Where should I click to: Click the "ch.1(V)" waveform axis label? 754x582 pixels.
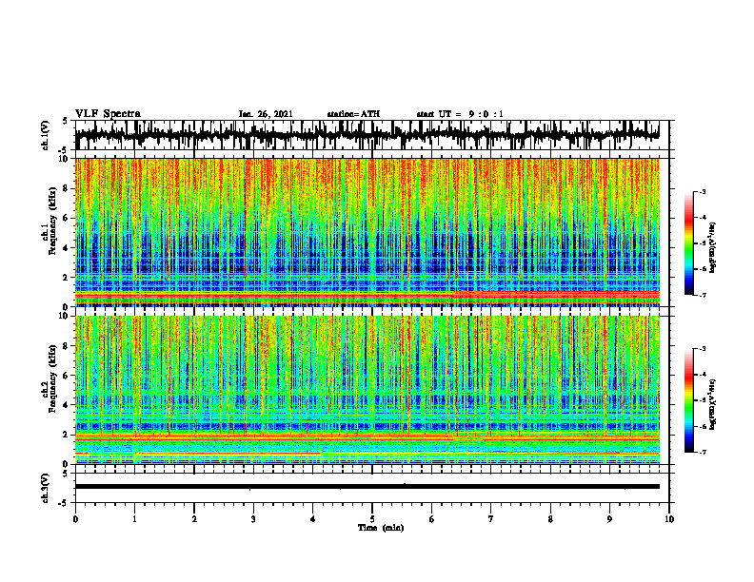(45, 135)
